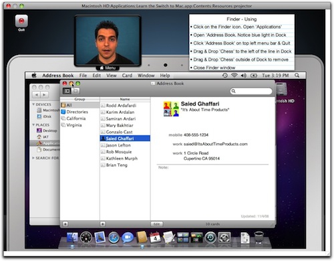Viewport: 334px width, 261px height.
Task: Open Spotlight search magnifier icon
Action: click(x=297, y=76)
